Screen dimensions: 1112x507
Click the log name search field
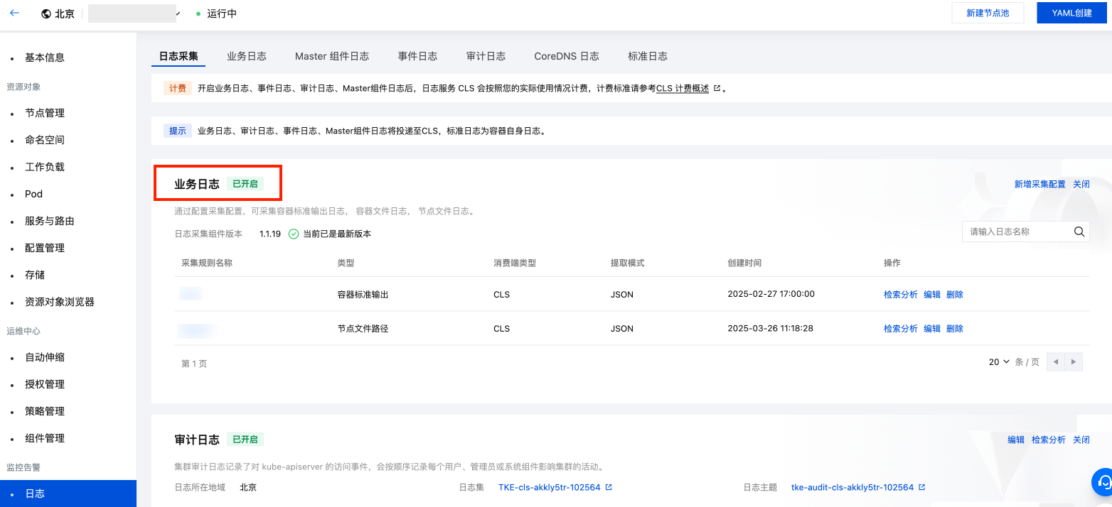point(1017,231)
